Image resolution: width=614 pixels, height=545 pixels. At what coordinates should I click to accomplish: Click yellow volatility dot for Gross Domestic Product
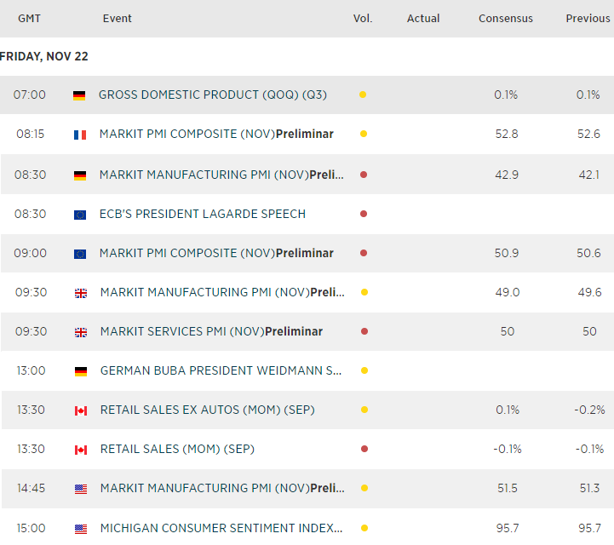click(363, 95)
